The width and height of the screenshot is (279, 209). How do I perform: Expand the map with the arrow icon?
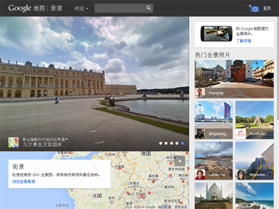[x=180, y=161]
